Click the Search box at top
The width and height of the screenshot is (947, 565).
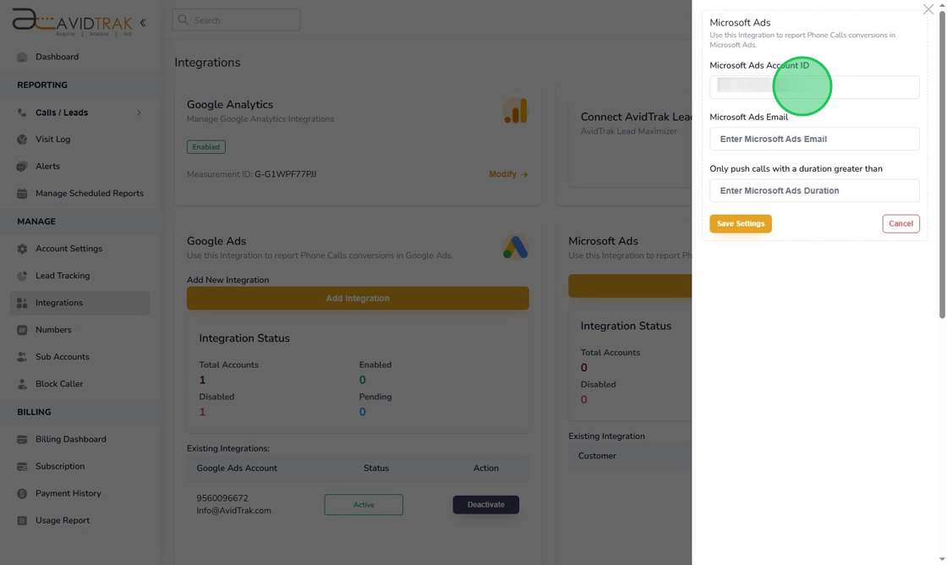click(236, 20)
